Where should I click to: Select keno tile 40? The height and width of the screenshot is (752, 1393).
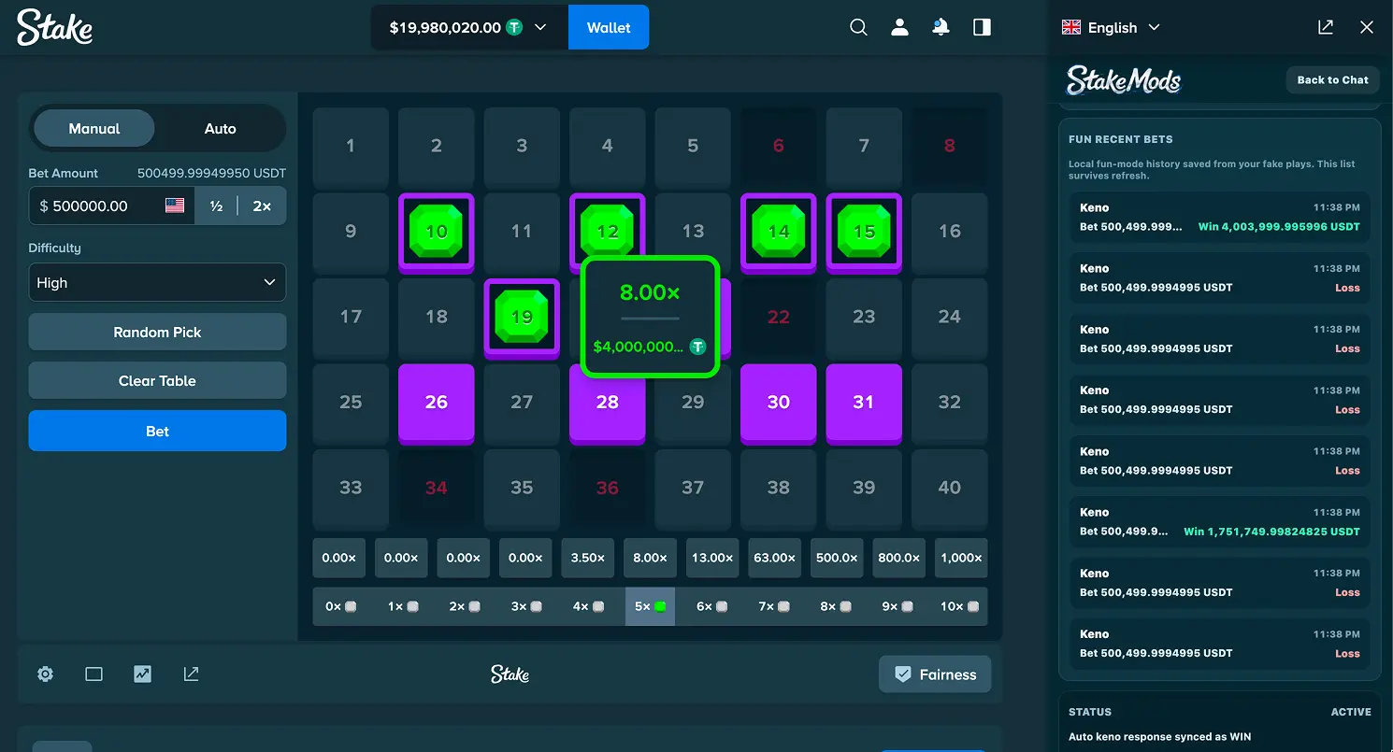click(950, 489)
